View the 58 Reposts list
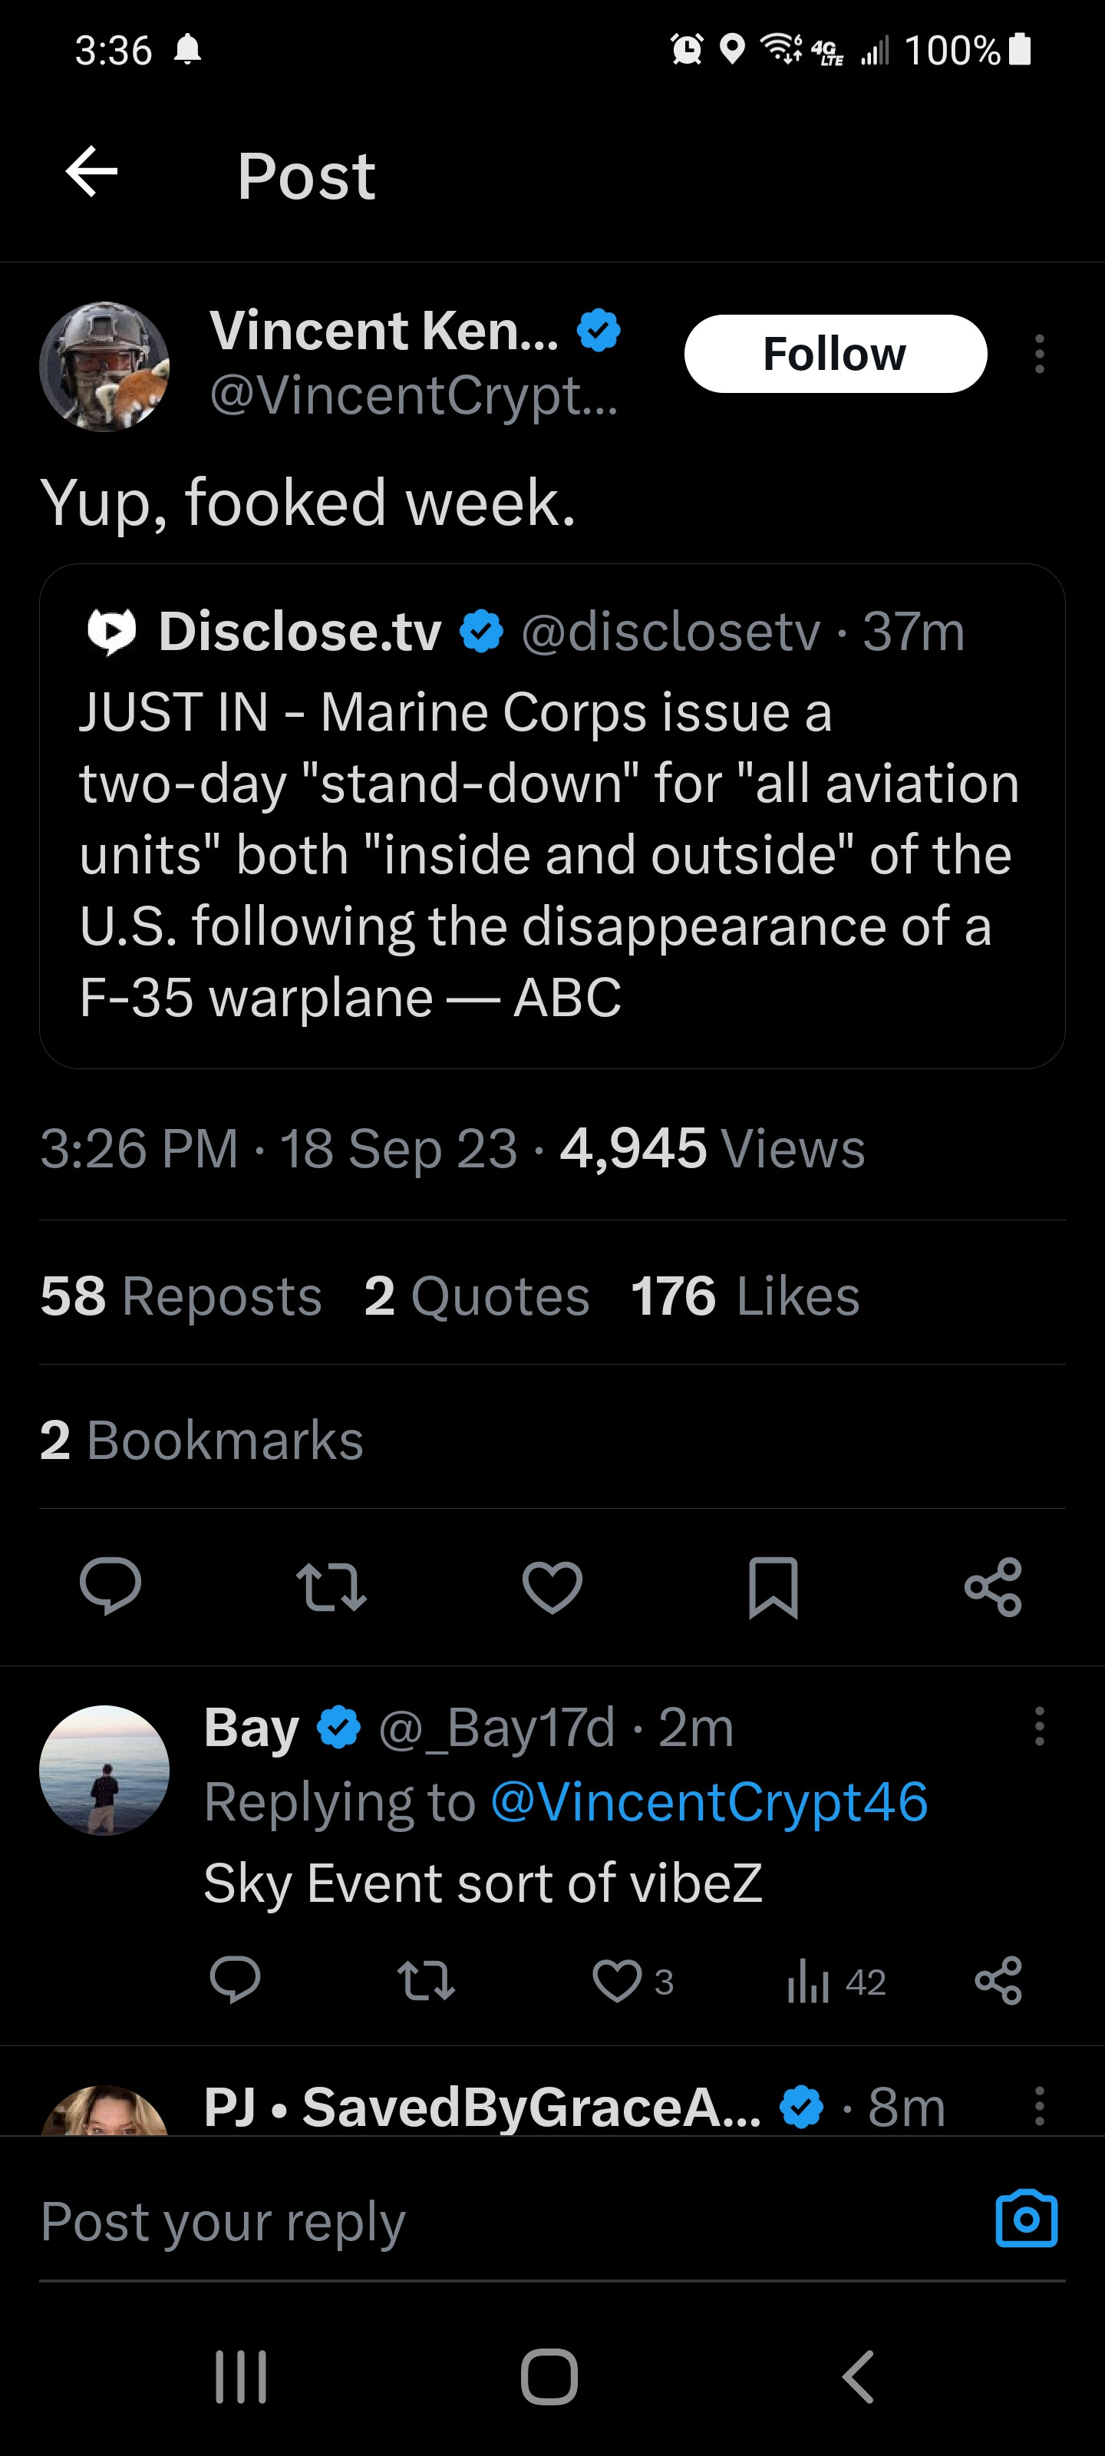The height and width of the screenshot is (2456, 1105). (x=181, y=1296)
